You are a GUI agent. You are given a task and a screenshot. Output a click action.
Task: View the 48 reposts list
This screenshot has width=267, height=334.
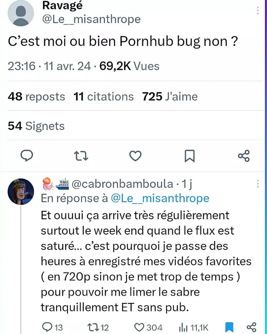[x=36, y=97]
